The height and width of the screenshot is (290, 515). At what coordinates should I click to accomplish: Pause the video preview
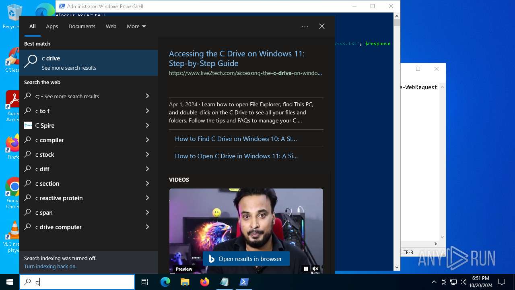pyautogui.click(x=306, y=269)
